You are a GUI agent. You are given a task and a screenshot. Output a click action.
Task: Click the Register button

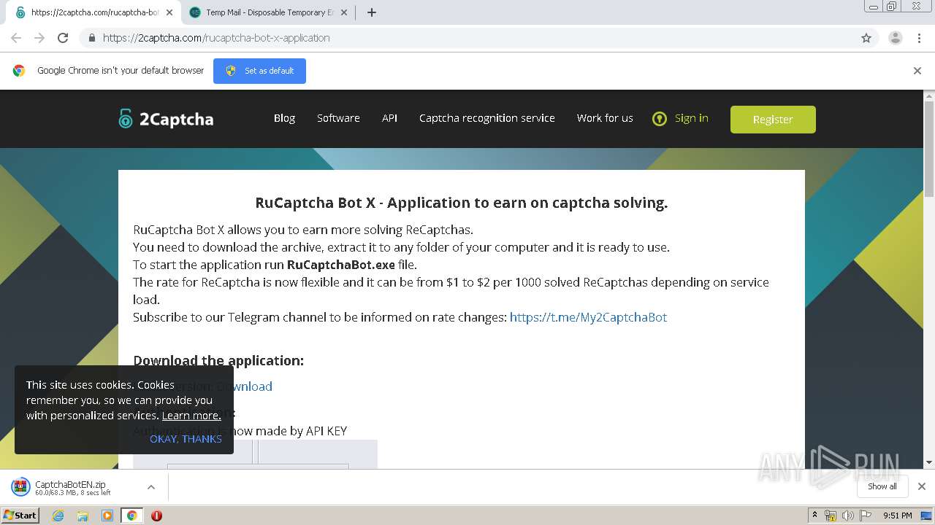(x=773, y=120)
